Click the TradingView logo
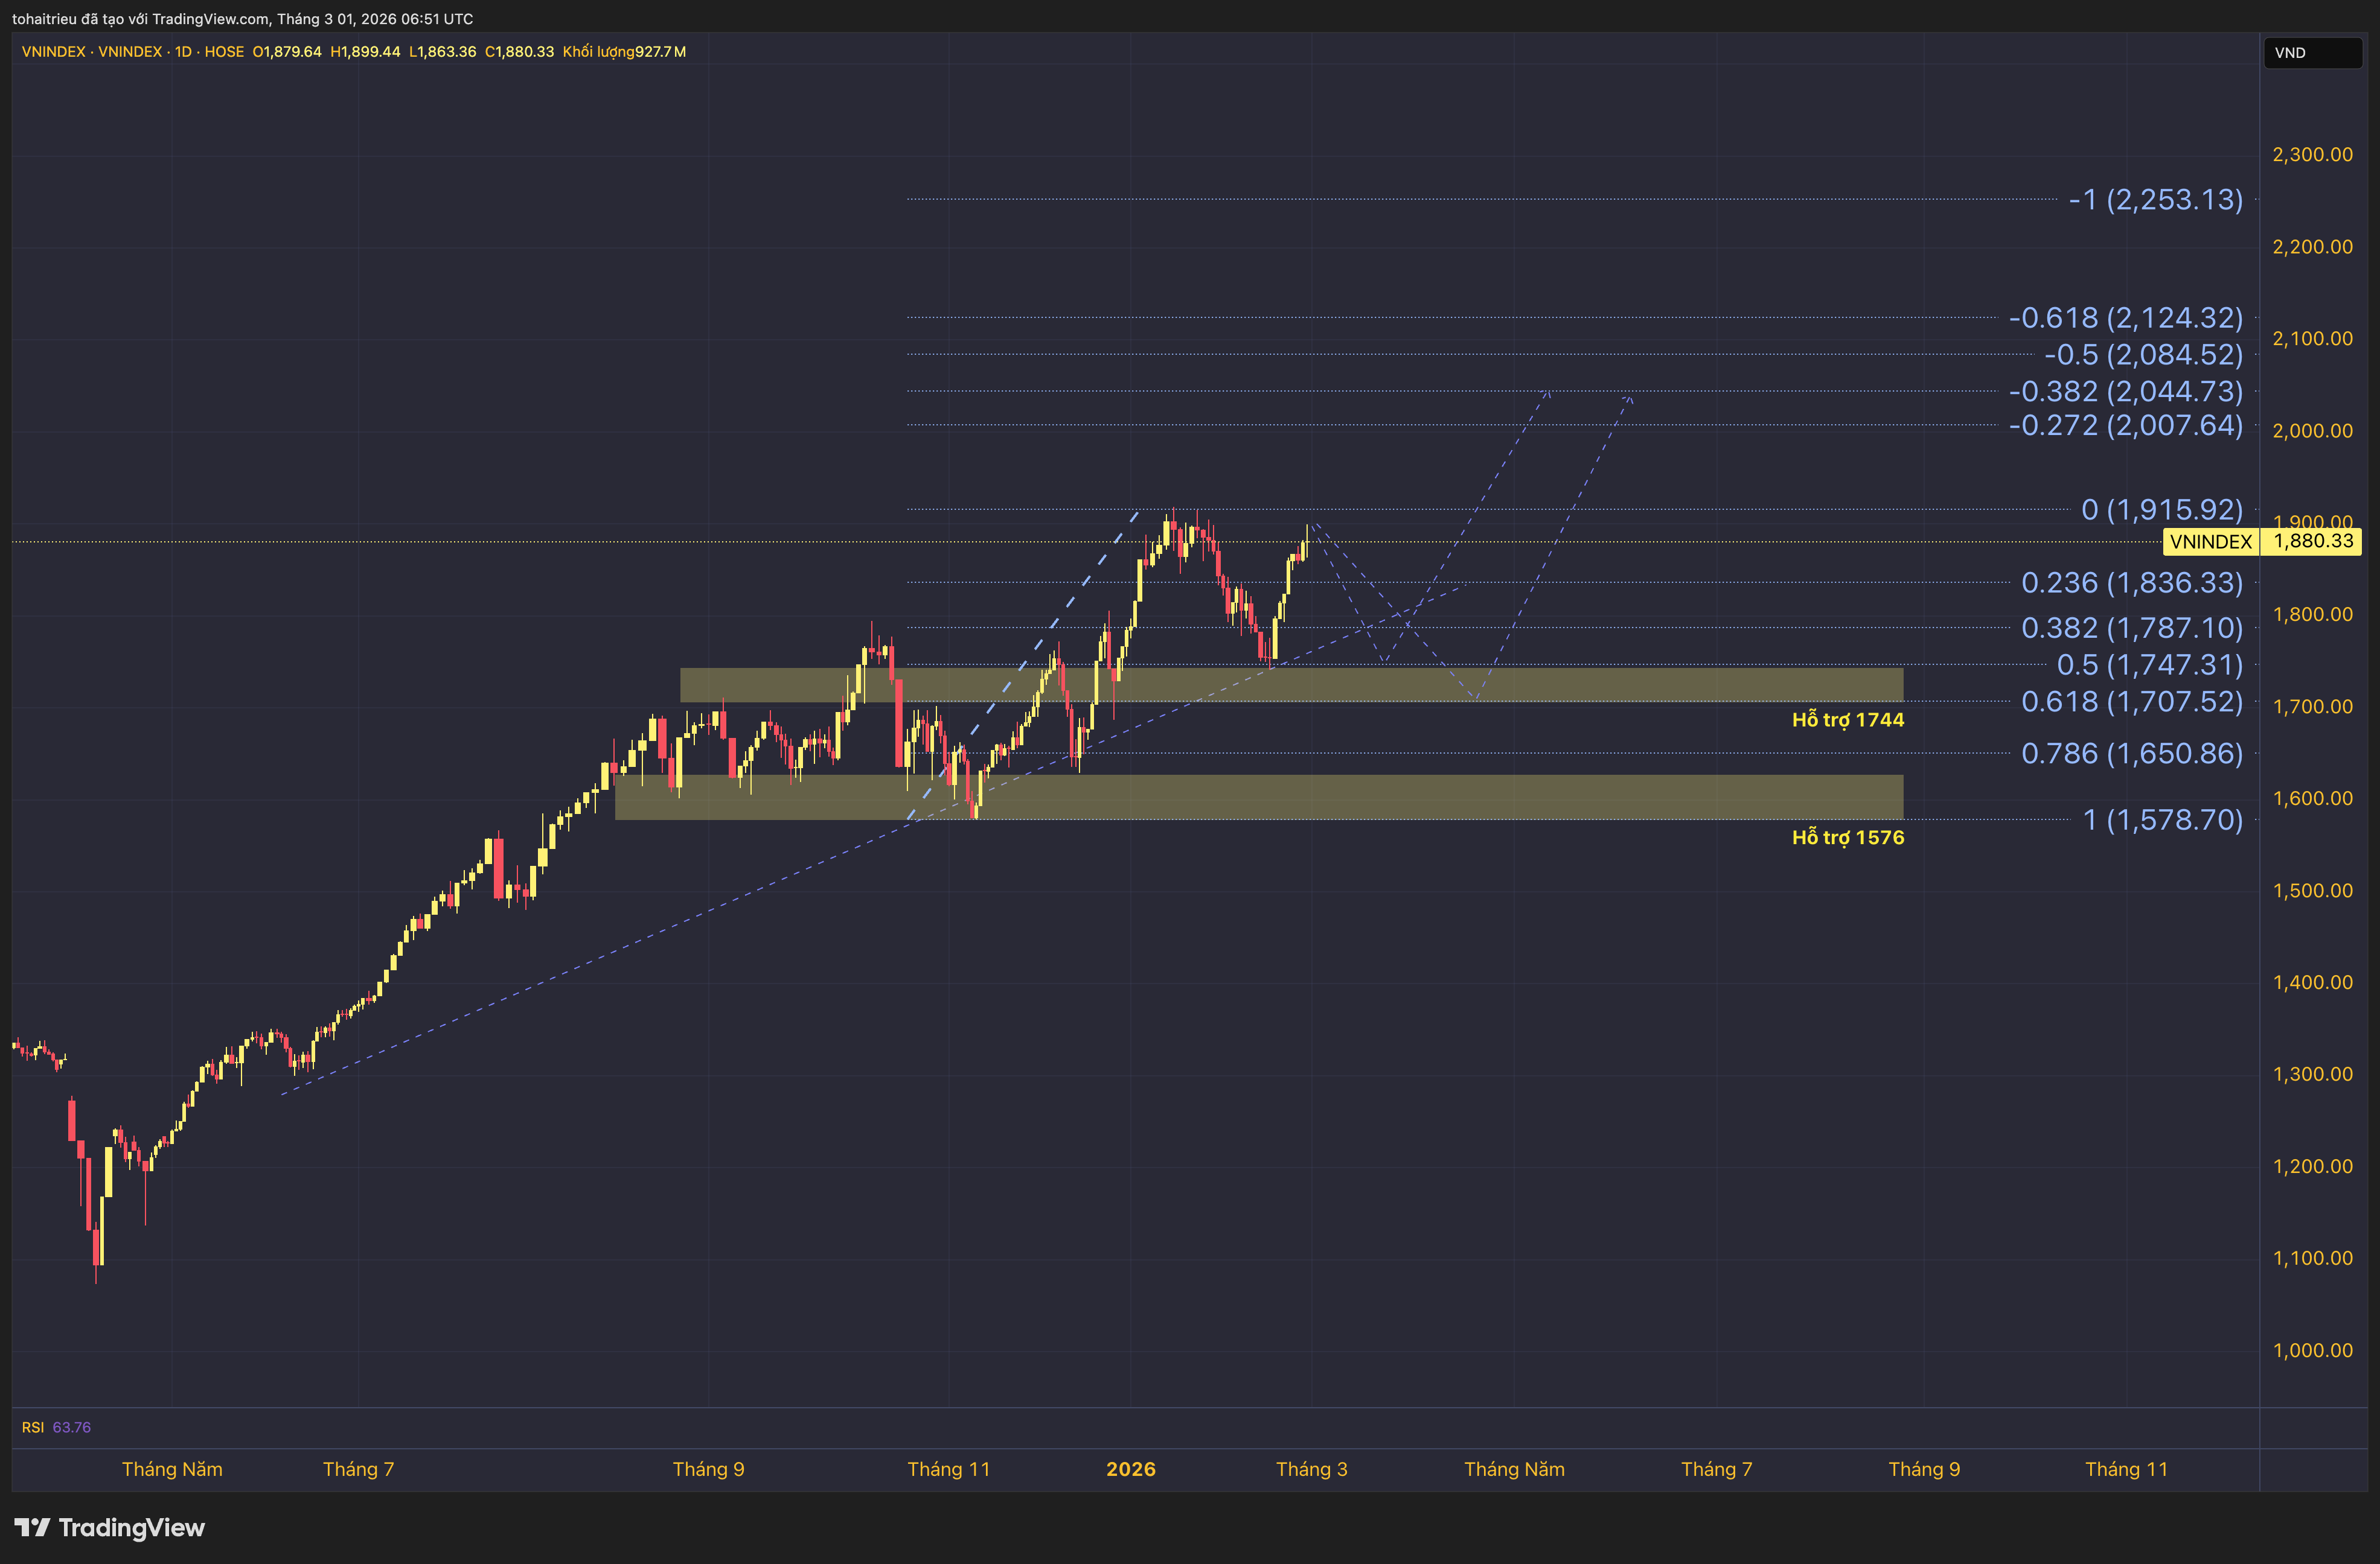 click(109, 1527)
